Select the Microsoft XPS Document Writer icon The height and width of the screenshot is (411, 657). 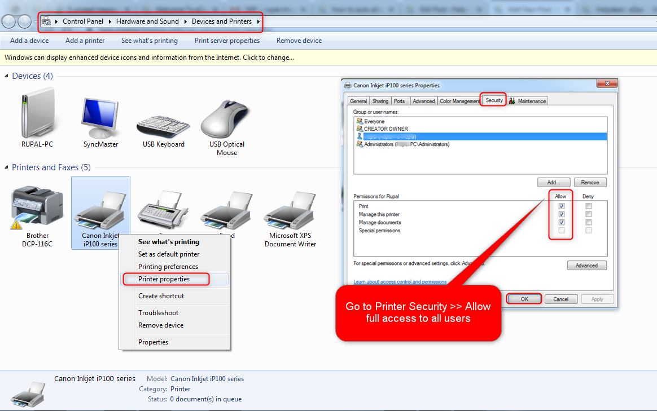point(290,210)
